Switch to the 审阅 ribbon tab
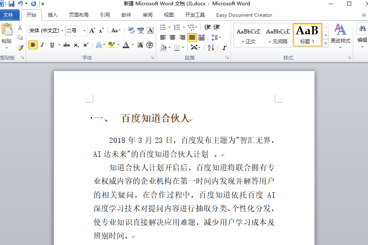The image size is (368, 245). tap(147, 15)
